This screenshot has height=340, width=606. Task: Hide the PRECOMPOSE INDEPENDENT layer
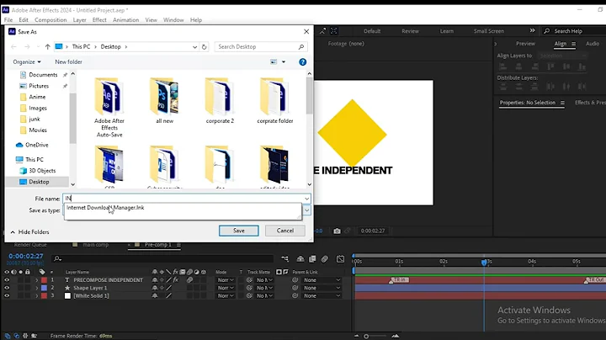click(7, 280)
